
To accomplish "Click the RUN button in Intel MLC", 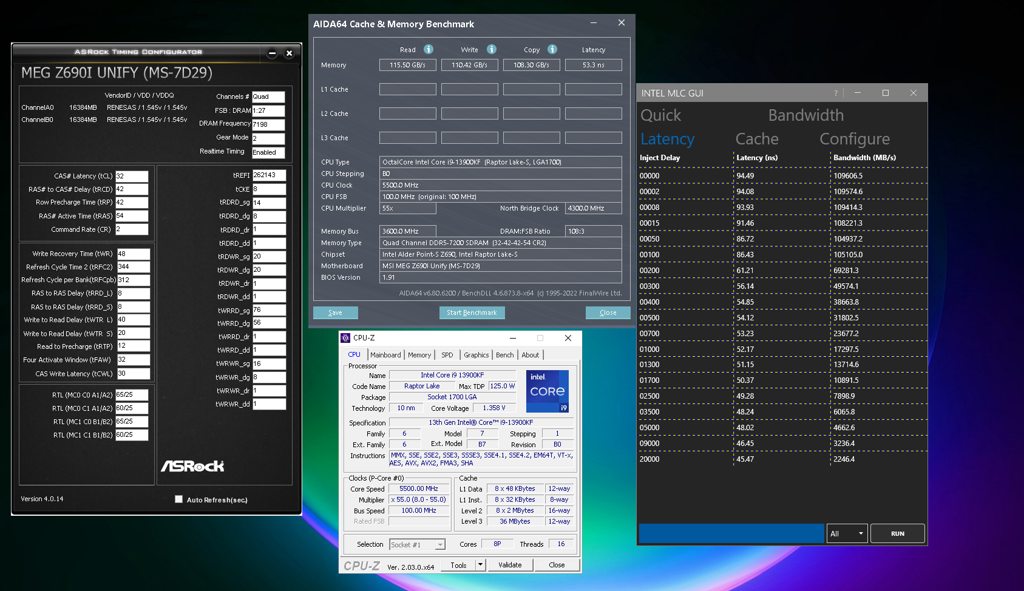I will point(897,533).
